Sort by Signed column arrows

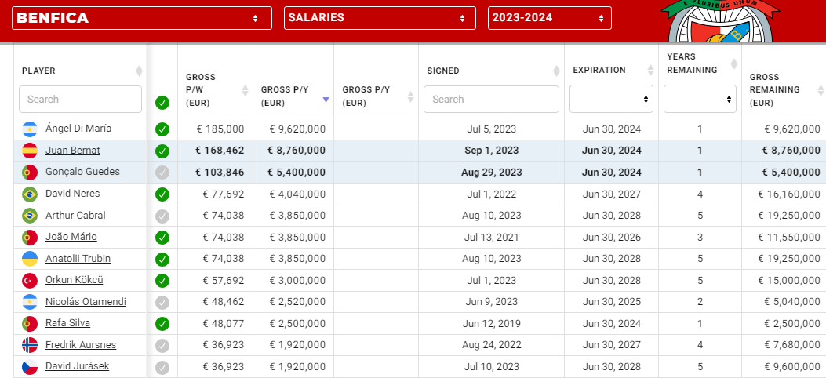click(556, 71)
